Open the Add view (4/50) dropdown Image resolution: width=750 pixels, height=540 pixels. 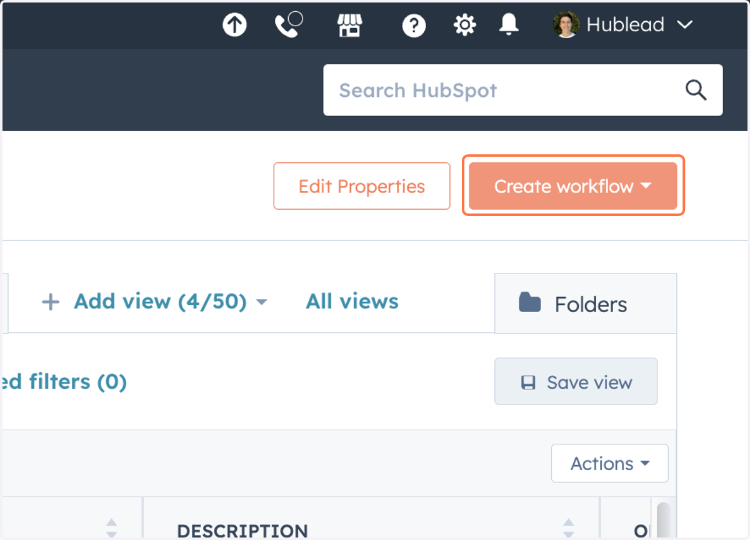(x=154, y=302)
